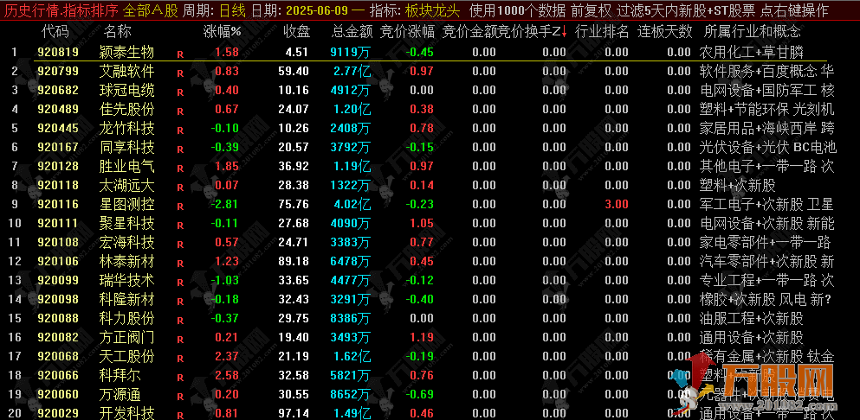Click the 全部A股 scope label

click(151, 10)
